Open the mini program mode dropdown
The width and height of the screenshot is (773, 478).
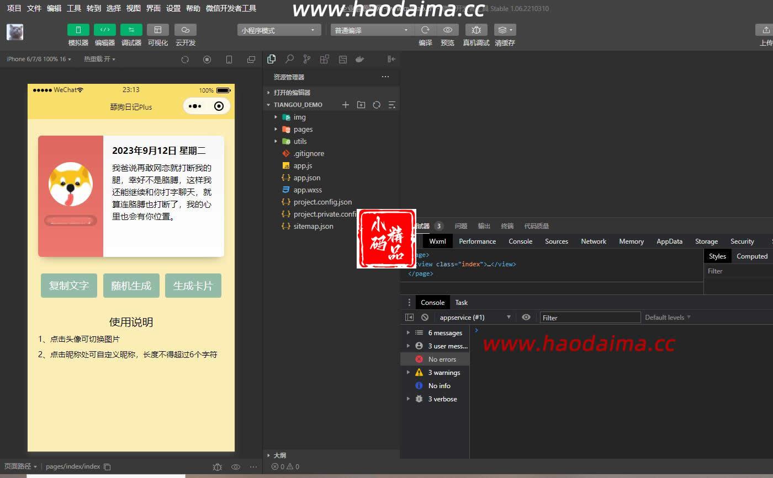tap(279, 30)
